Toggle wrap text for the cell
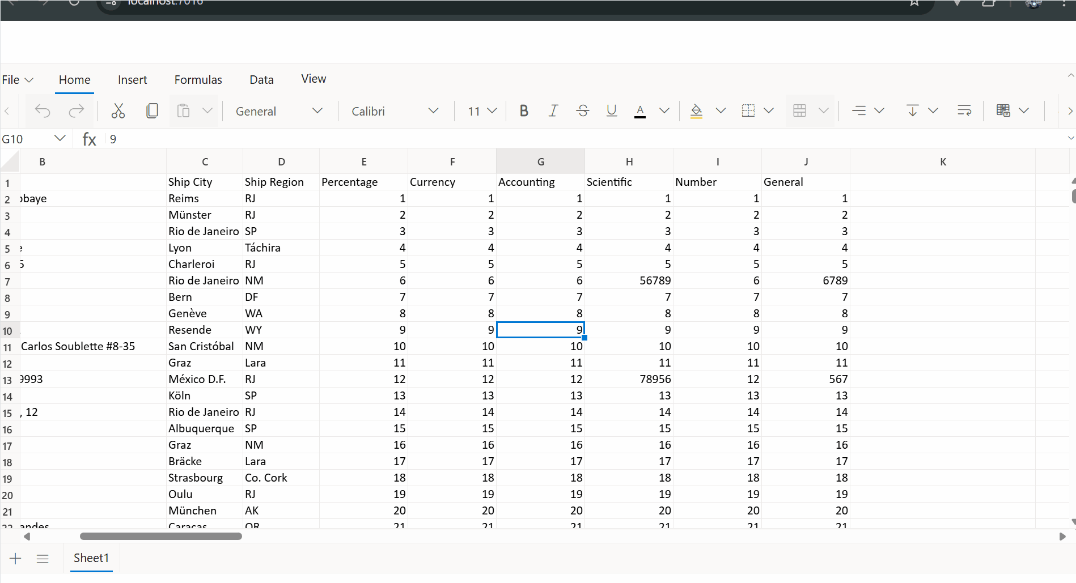 point(964,110)
